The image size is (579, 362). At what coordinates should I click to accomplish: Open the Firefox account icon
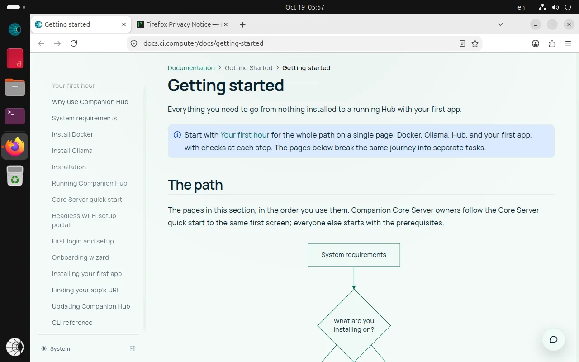(536, 43)
